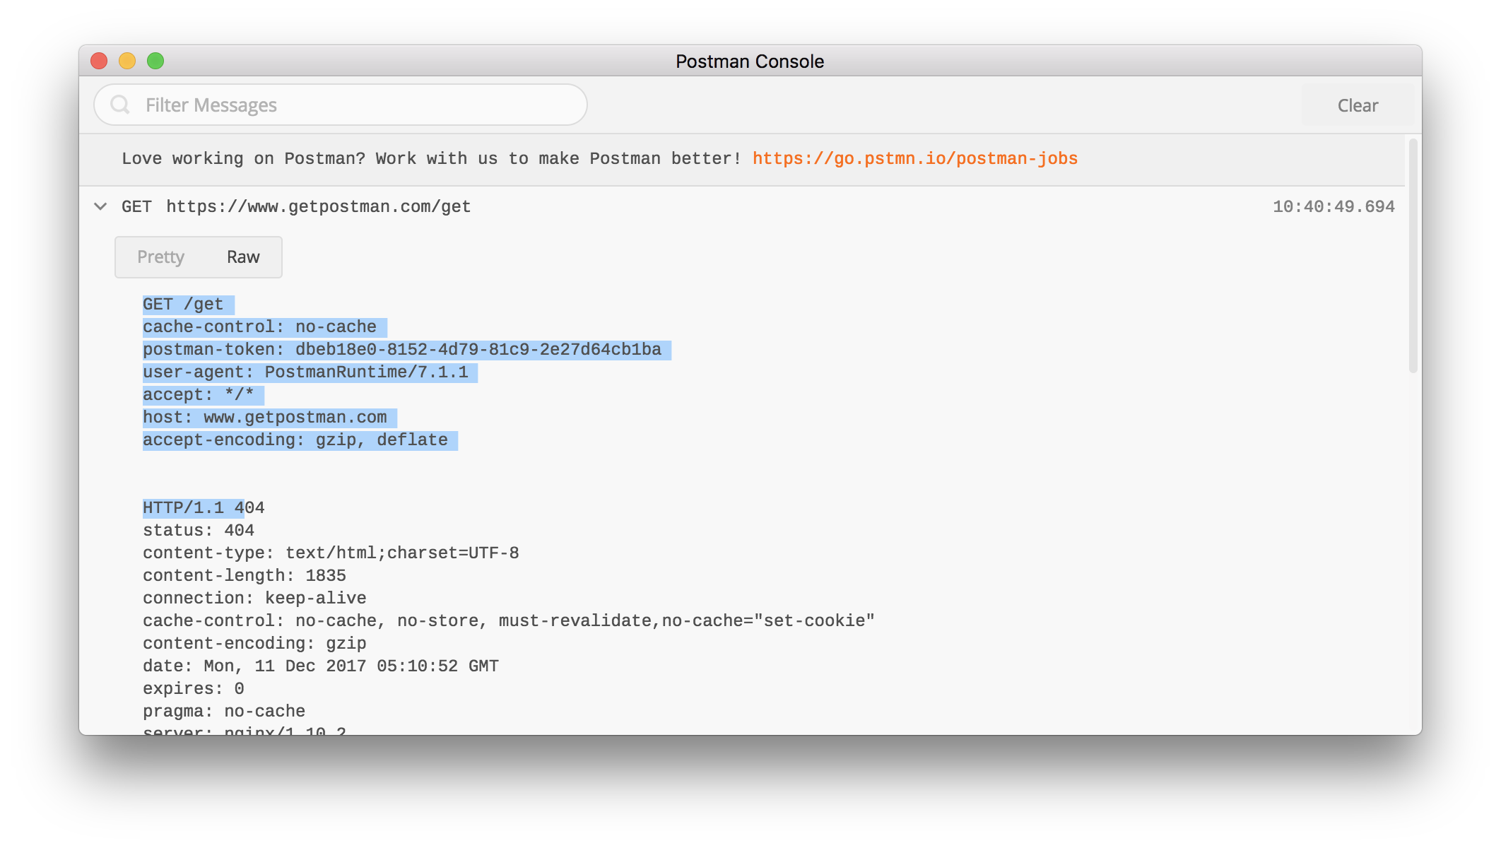
Task: Click the accept-encoding gzip, deflate line
Action: pos(295,440)
